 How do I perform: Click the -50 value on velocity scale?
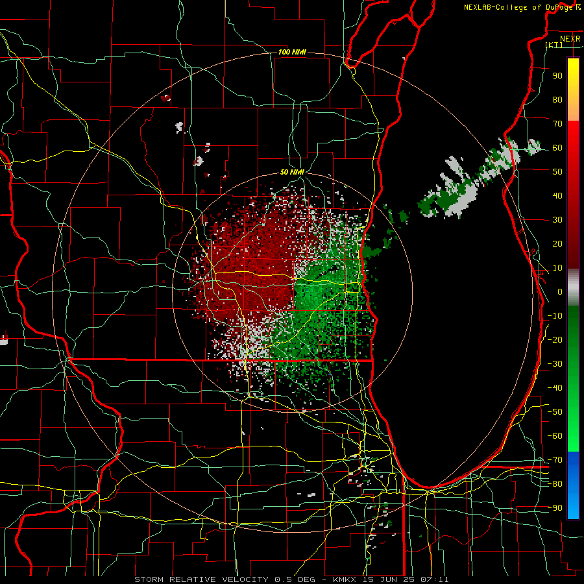555,412
